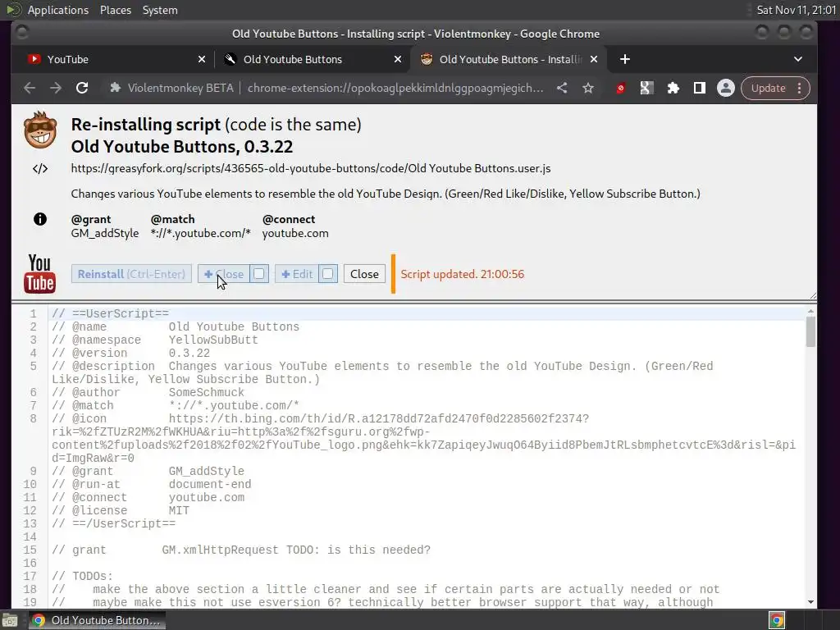Viewport: 840px width, 630px height.
Task: Click code line '@run-at document-end'
Action: point(152,484)
